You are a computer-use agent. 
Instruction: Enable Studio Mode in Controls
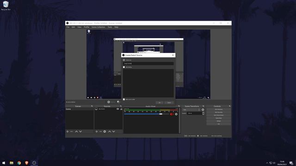point(219,118)
